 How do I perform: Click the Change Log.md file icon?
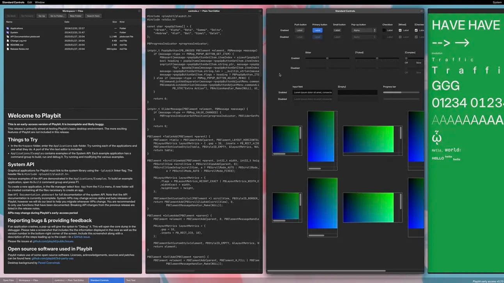point(8,40)
